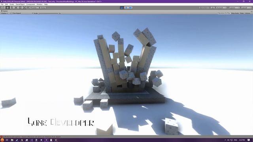
Task: Open the Windows notification center
Action: tap(249, 140)
